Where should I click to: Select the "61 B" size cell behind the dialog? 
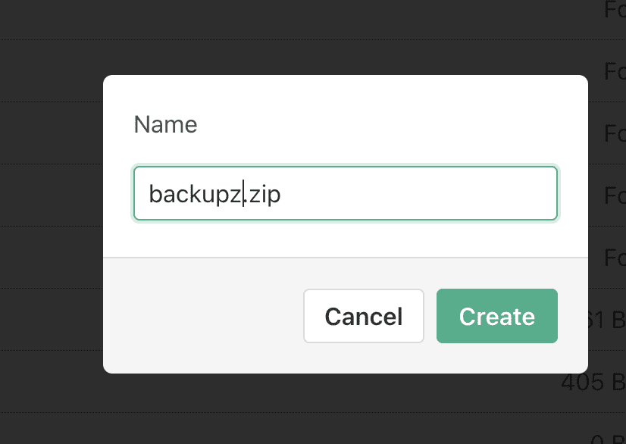pyautogui.click(x=606, y=320)
